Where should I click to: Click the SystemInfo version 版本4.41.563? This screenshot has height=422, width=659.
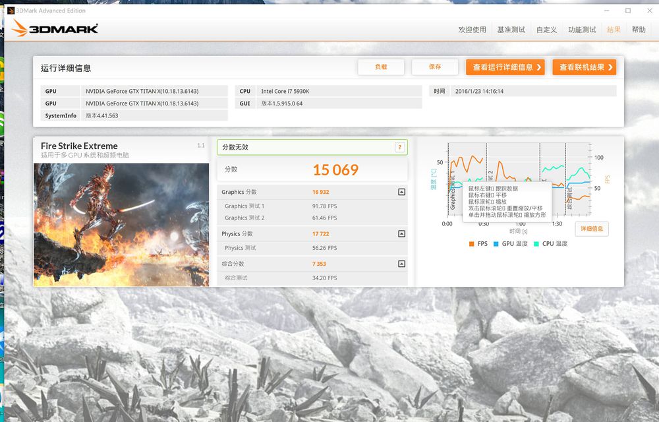pyautogui.click(x=101, y=115)
